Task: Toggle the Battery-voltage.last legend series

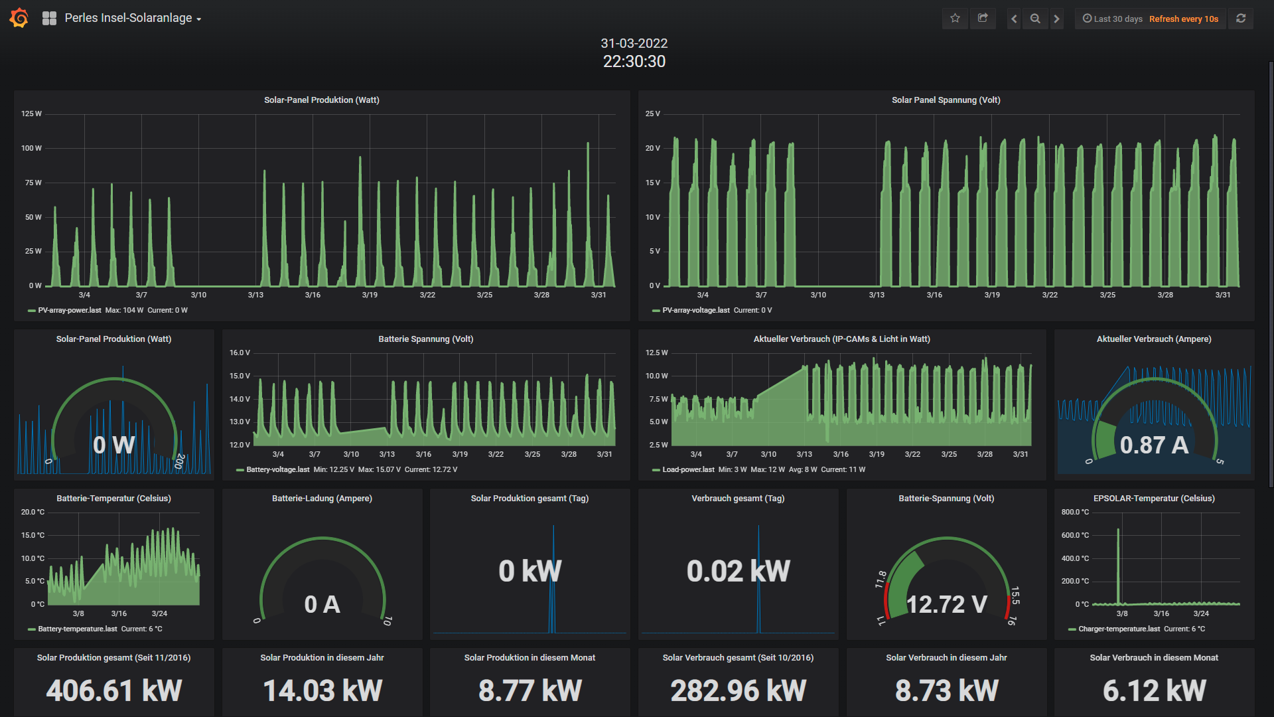Action: click(277, 469)
